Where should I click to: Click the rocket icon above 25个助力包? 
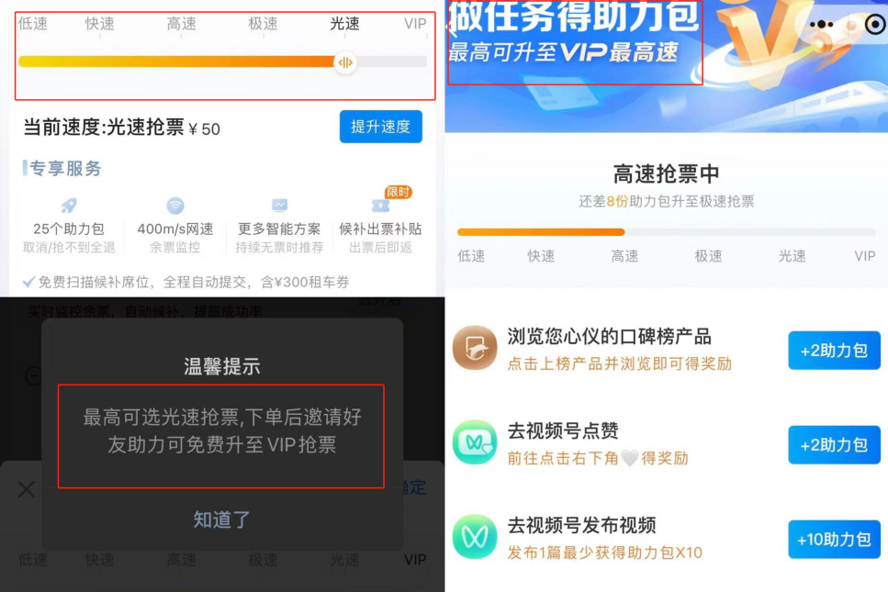(69, 206)
